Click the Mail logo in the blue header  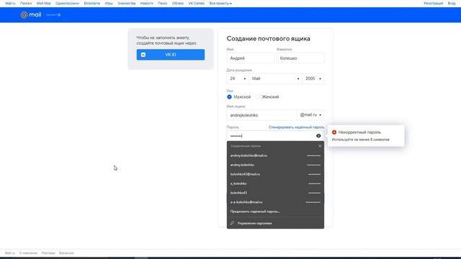point(31,14)
